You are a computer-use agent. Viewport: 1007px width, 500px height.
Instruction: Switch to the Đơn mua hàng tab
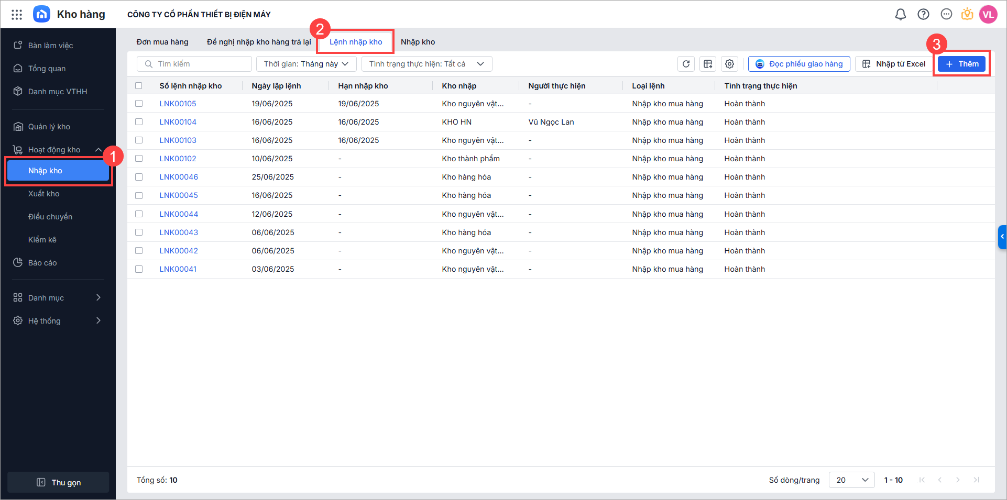click(162, 42)
